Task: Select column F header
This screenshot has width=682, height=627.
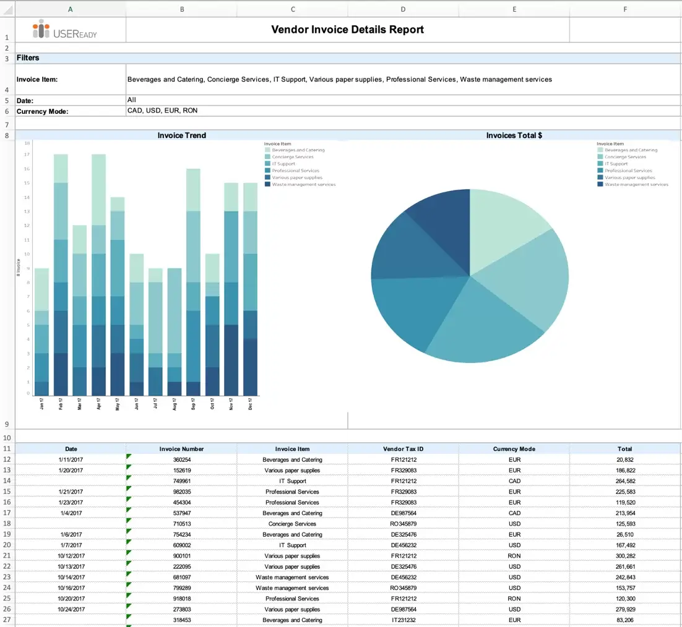Action: pos(625,9)
